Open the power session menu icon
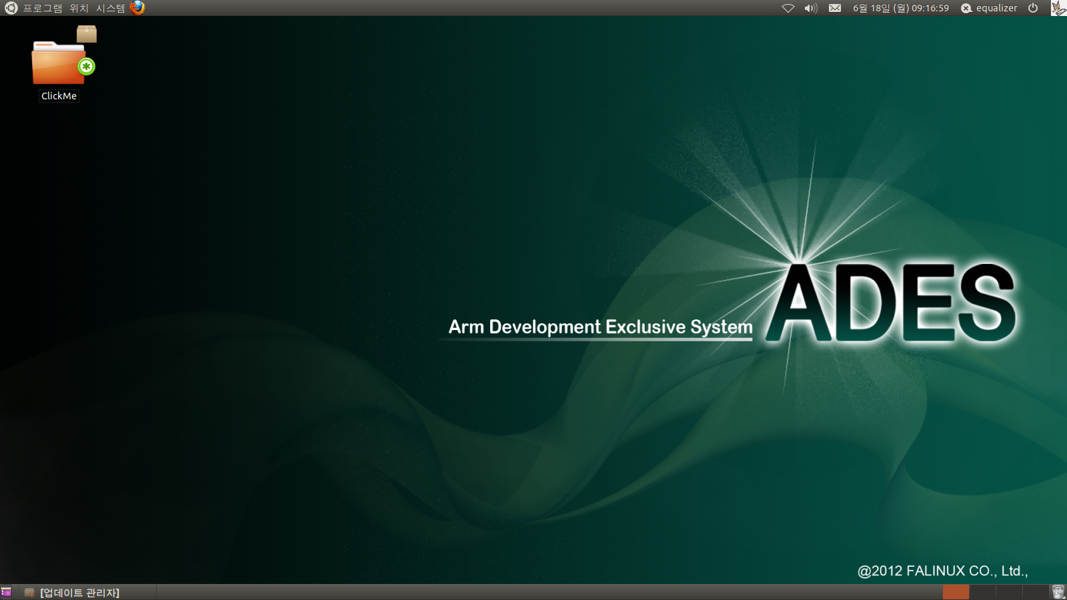The image size is (1067, 600). [1033, 8]
